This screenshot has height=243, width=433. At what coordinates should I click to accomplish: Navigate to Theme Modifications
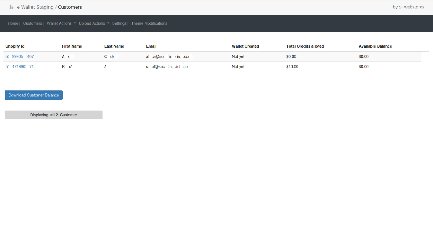[149, 23]
